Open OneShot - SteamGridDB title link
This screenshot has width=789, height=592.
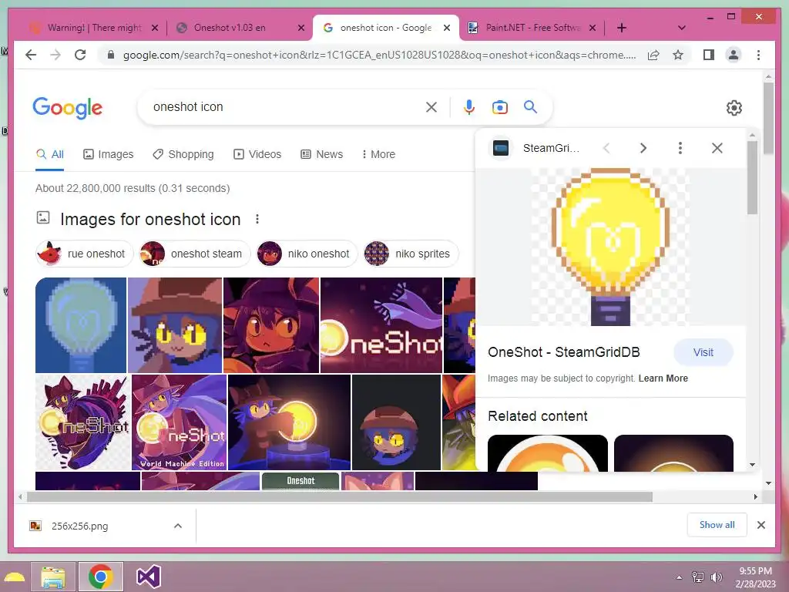(563, 351)
